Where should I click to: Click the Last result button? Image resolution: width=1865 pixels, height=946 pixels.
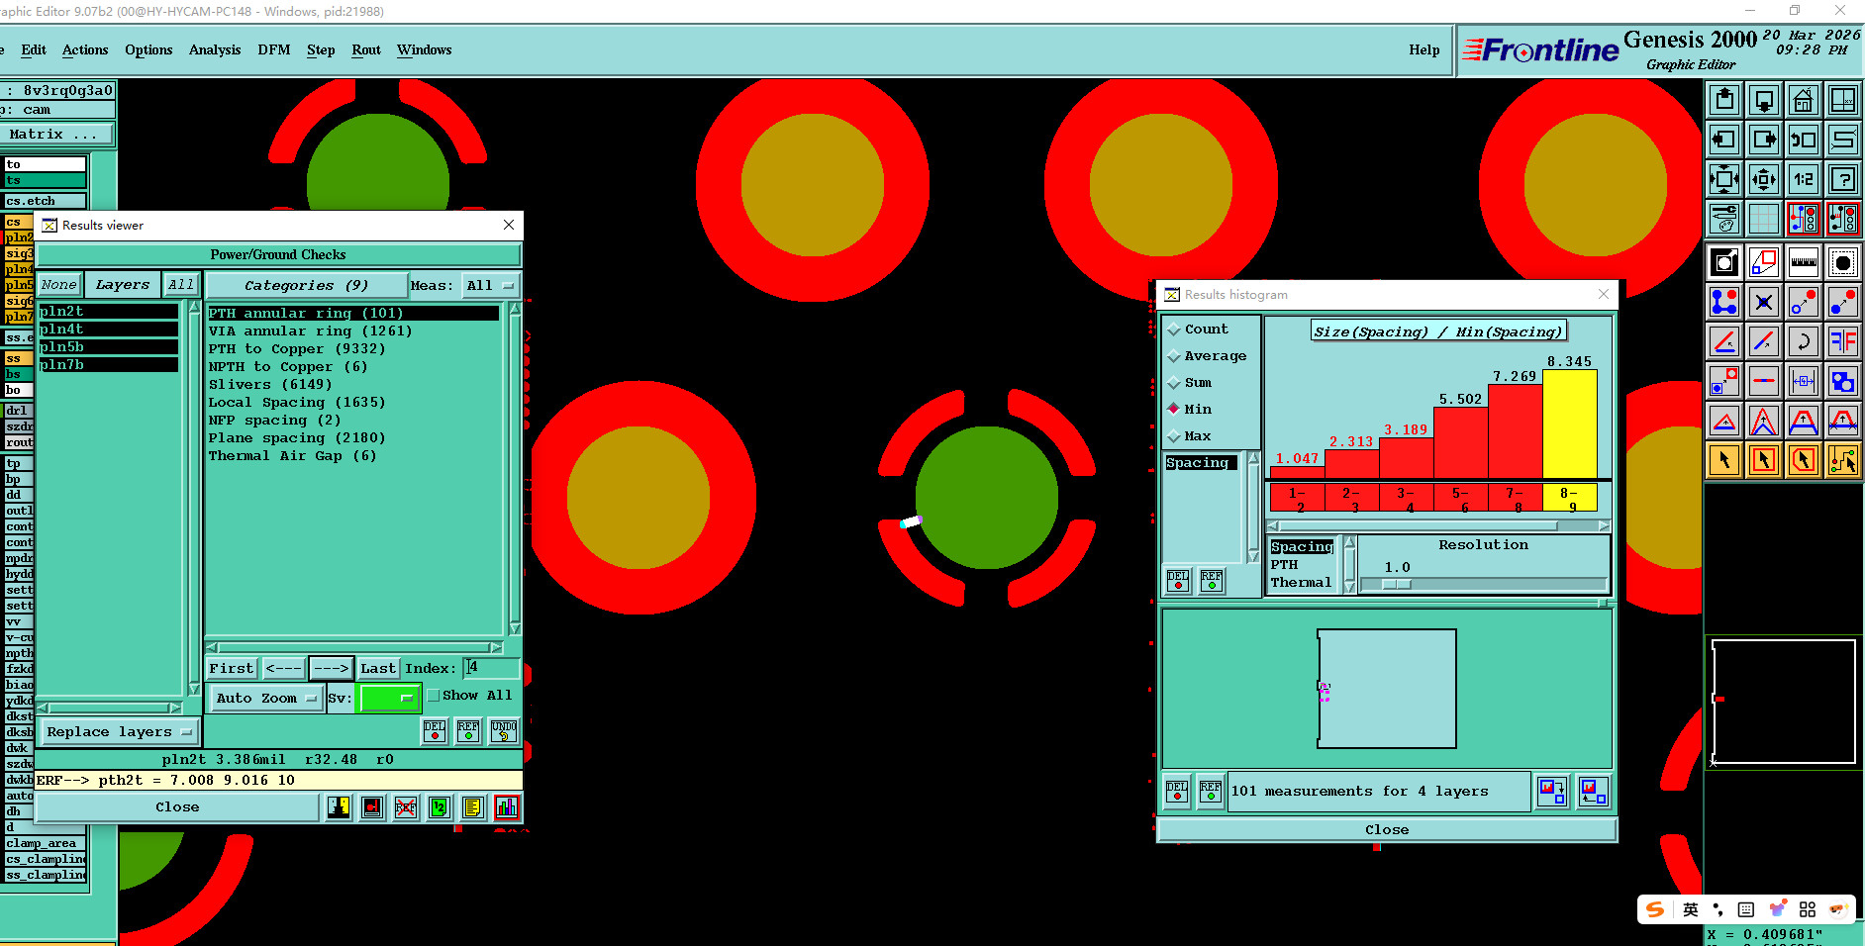(378, 669)
